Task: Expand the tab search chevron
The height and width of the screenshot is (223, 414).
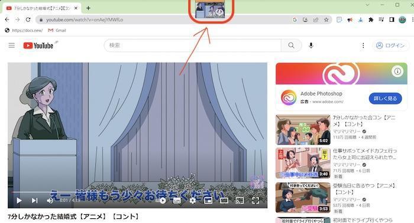Action: click(x=367, y=5)
